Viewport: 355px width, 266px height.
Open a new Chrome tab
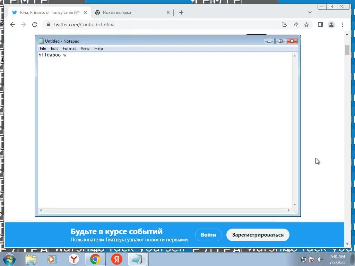181,12
